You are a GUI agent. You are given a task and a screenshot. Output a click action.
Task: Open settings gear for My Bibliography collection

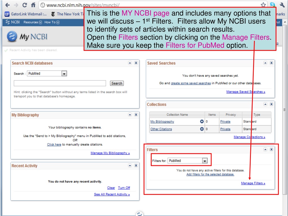pyautogui.click(x=202, y=121)
